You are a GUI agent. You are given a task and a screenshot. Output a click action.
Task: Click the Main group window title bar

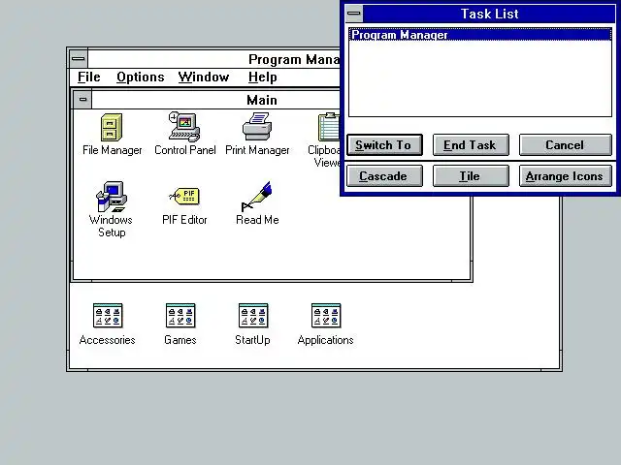pyautogui.click(x=215, y=100)
